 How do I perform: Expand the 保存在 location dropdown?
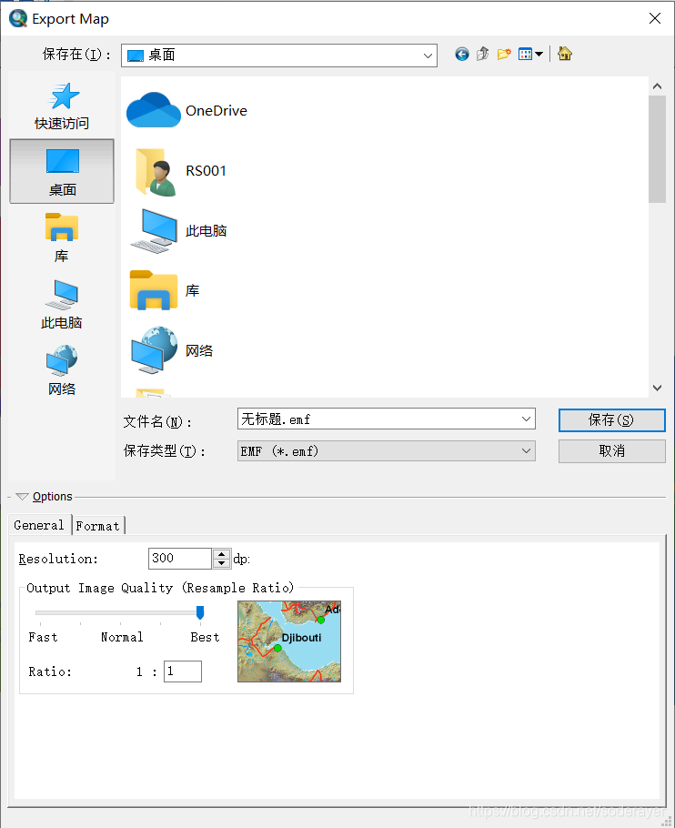click(x=428, y=56)
